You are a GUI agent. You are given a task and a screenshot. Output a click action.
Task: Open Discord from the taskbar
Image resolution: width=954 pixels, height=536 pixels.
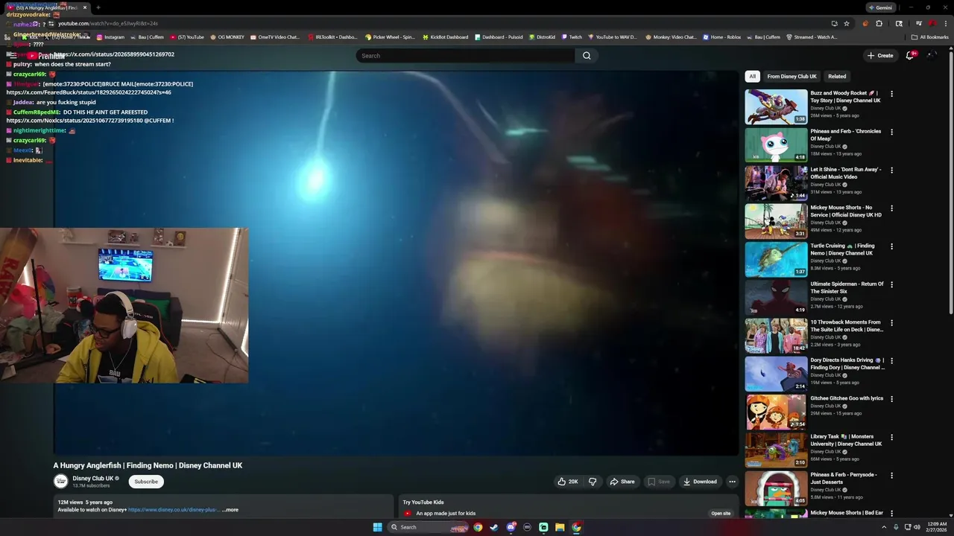point(511,527)
